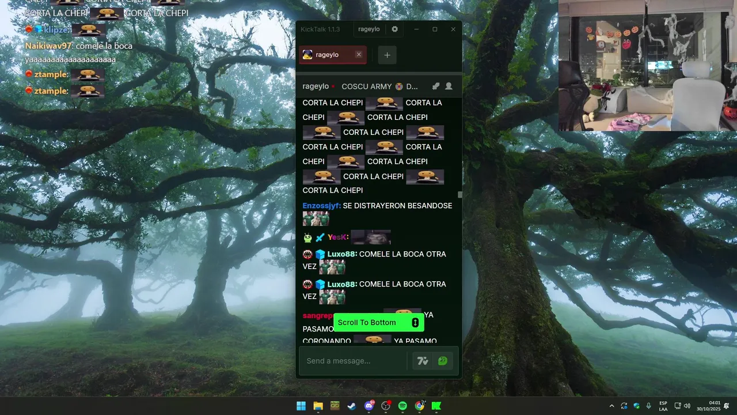Screen dimensions: 737x415
Task: Click the rageylo account button in title bar
Action: coord(368,29)
